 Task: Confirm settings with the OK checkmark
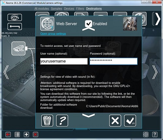coord(130,120)
